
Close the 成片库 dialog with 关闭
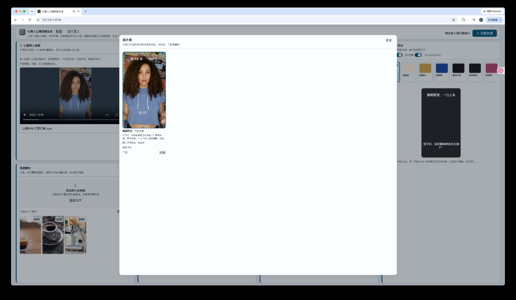(389, 40)
